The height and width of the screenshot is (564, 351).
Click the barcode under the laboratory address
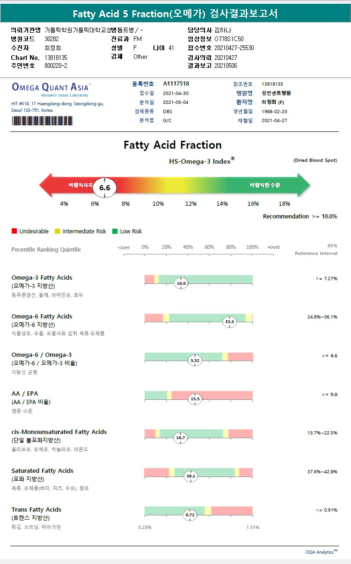coord(42,120)
